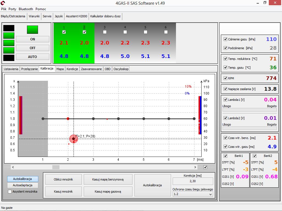
Task: Toggle Lambda2 [V] checkbox
Action: coord(225,118)
